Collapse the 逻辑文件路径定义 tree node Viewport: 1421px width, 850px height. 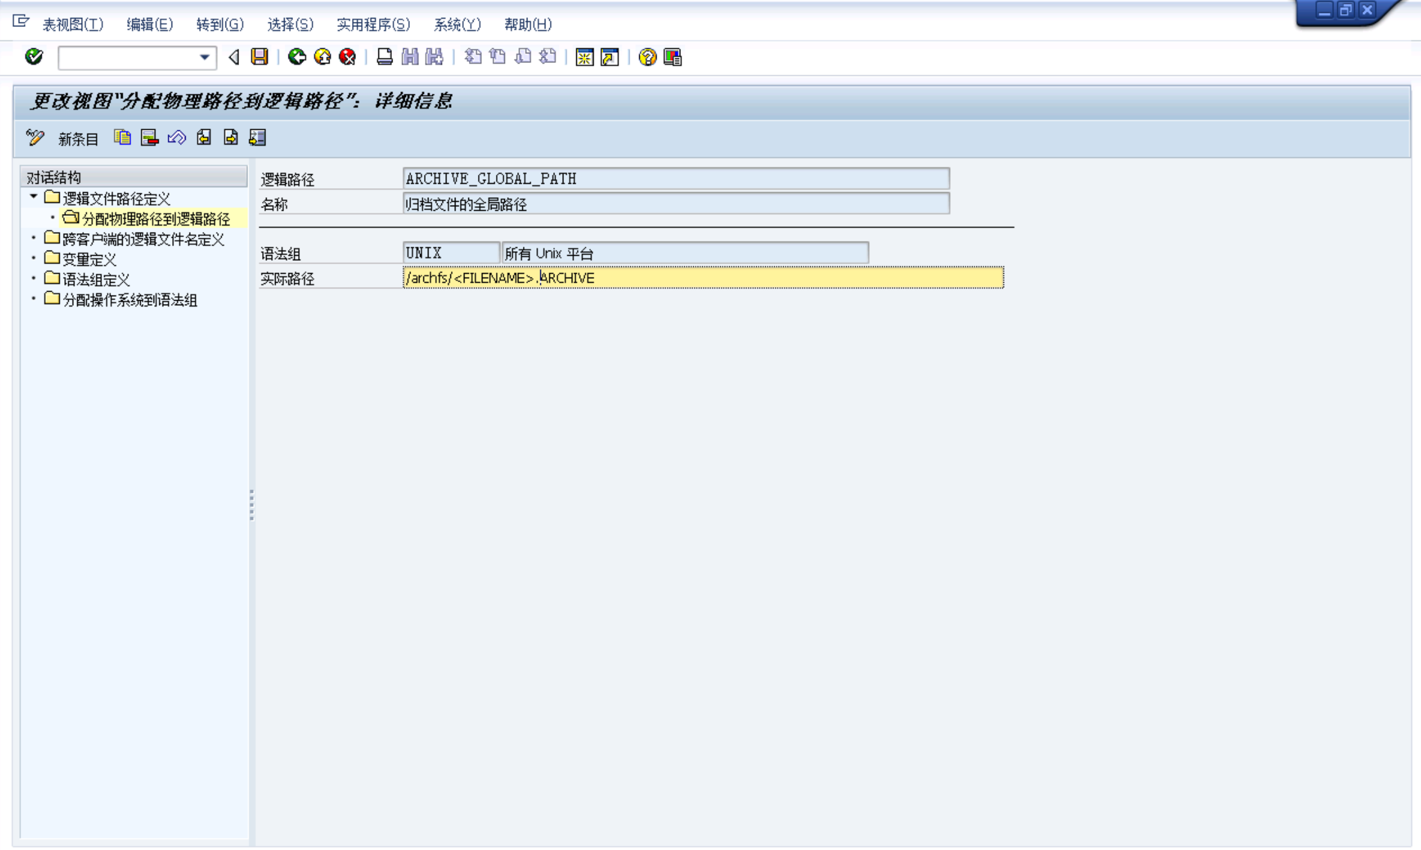[33, 197]
